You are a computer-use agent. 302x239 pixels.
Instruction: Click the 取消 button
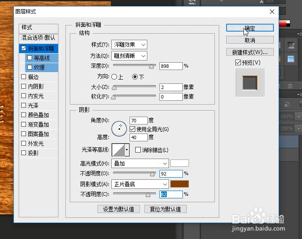250,40
